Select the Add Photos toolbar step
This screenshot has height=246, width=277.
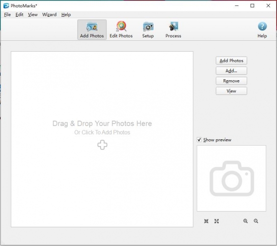pos(92,30)
